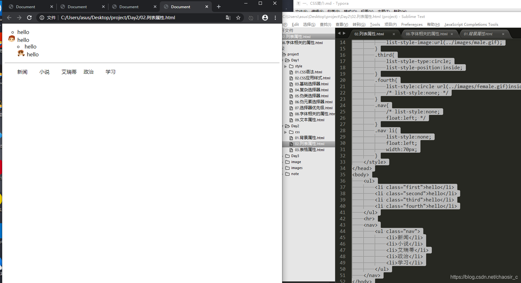Reload the page in Chrome
The height and width of the screenshot is (283, 521).
click(29, 18)
